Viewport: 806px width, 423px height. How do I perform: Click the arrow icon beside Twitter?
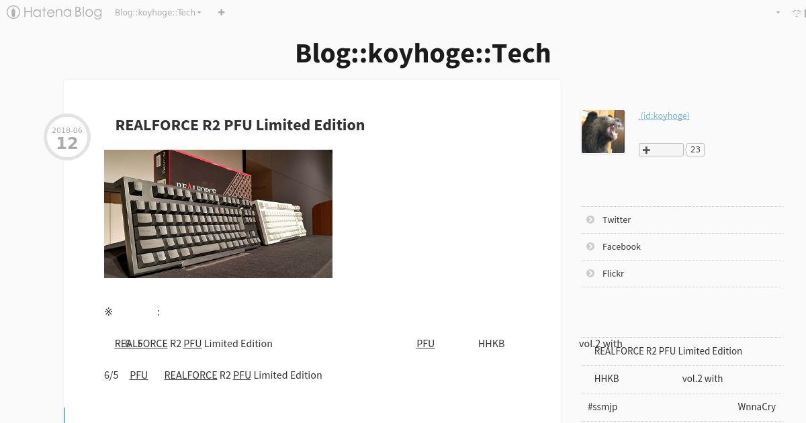click(x=590, y=220)
